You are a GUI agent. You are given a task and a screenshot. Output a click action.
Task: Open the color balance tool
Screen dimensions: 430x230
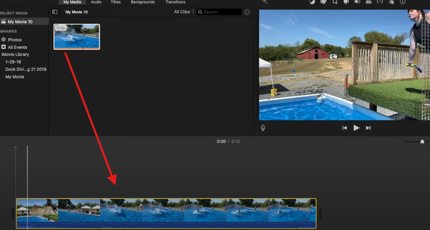point(312,2)
